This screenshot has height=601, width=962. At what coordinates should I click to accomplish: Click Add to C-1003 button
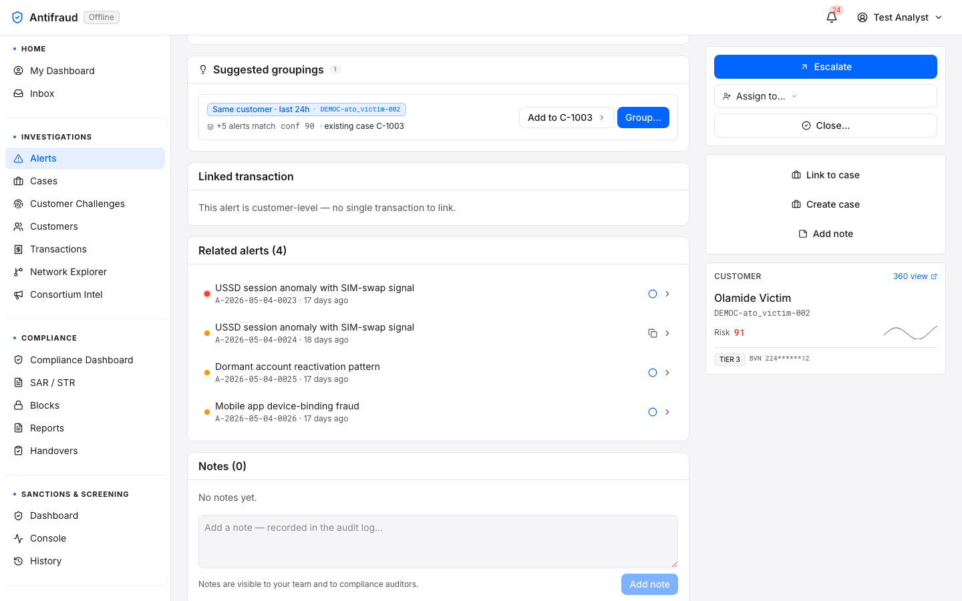click(567, 118)
